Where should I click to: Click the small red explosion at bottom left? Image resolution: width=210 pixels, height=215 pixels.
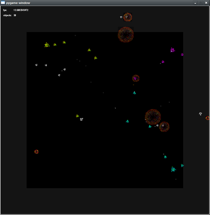(37, 152)
